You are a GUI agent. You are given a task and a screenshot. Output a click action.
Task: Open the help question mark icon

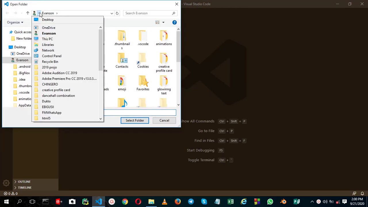[175, 22]
